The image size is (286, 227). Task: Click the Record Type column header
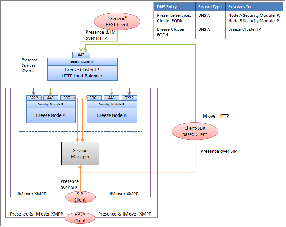pyautogui.click(x=210, y=7)
